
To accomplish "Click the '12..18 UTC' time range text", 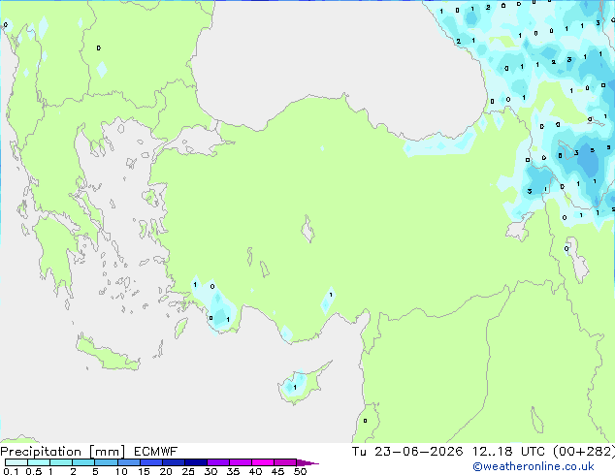I will pos(508,452).
